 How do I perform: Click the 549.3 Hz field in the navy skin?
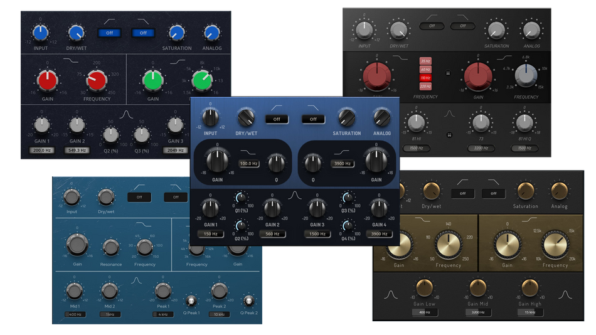(x=77, y=150)
